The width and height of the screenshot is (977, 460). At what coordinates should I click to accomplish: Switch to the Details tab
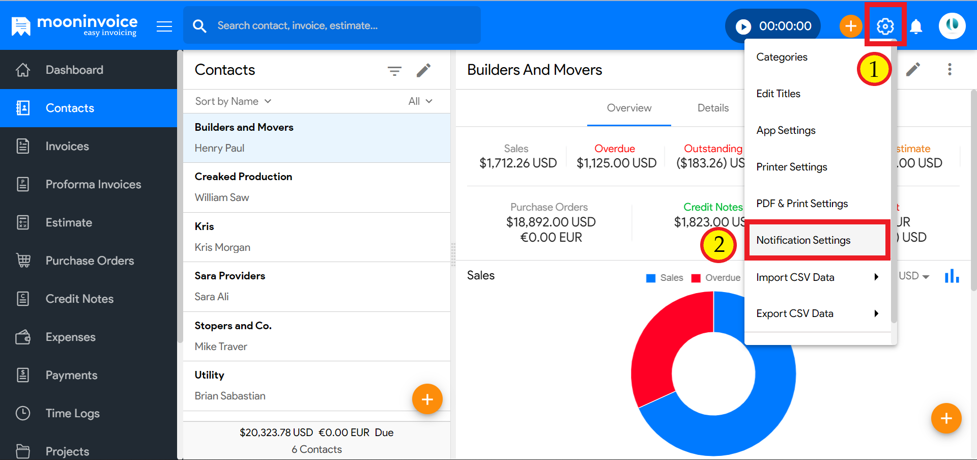[713, 108]
